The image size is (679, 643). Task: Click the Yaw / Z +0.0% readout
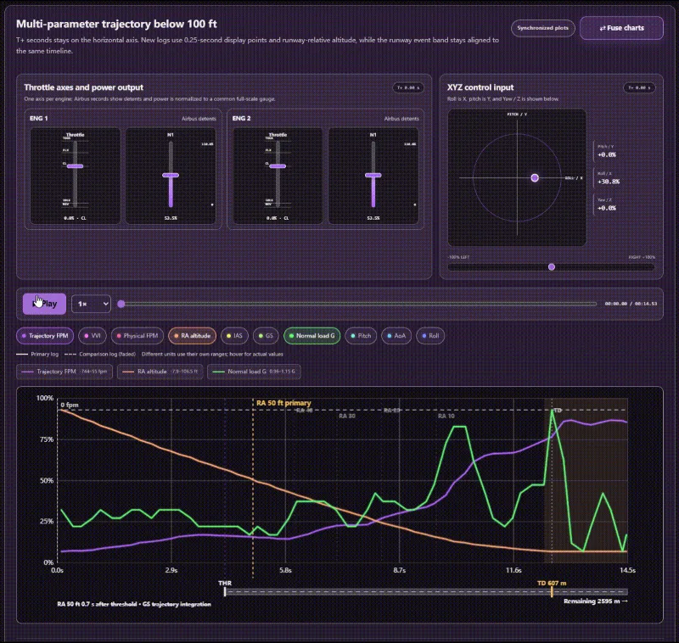tap(607, 204)
